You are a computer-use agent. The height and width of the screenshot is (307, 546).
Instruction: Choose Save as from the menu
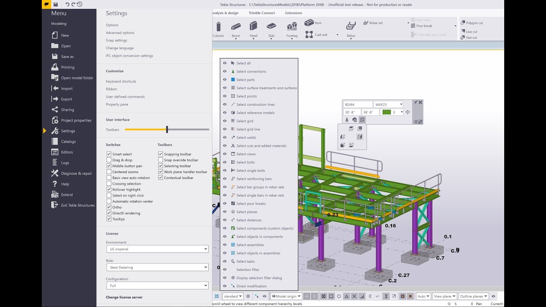[67, 57]
